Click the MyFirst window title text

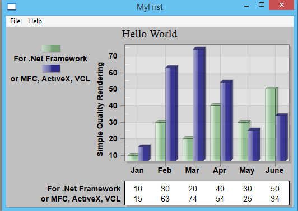point(150,7)
